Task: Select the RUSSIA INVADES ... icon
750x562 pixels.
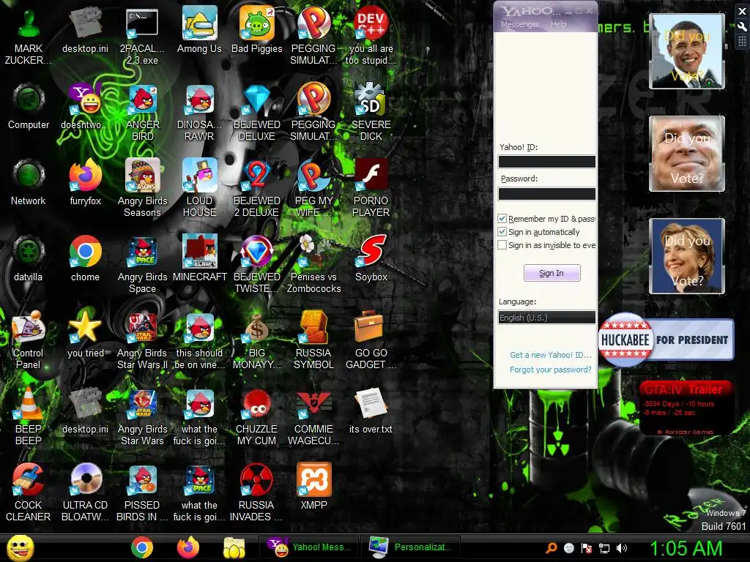Action: tap(256, 492)
